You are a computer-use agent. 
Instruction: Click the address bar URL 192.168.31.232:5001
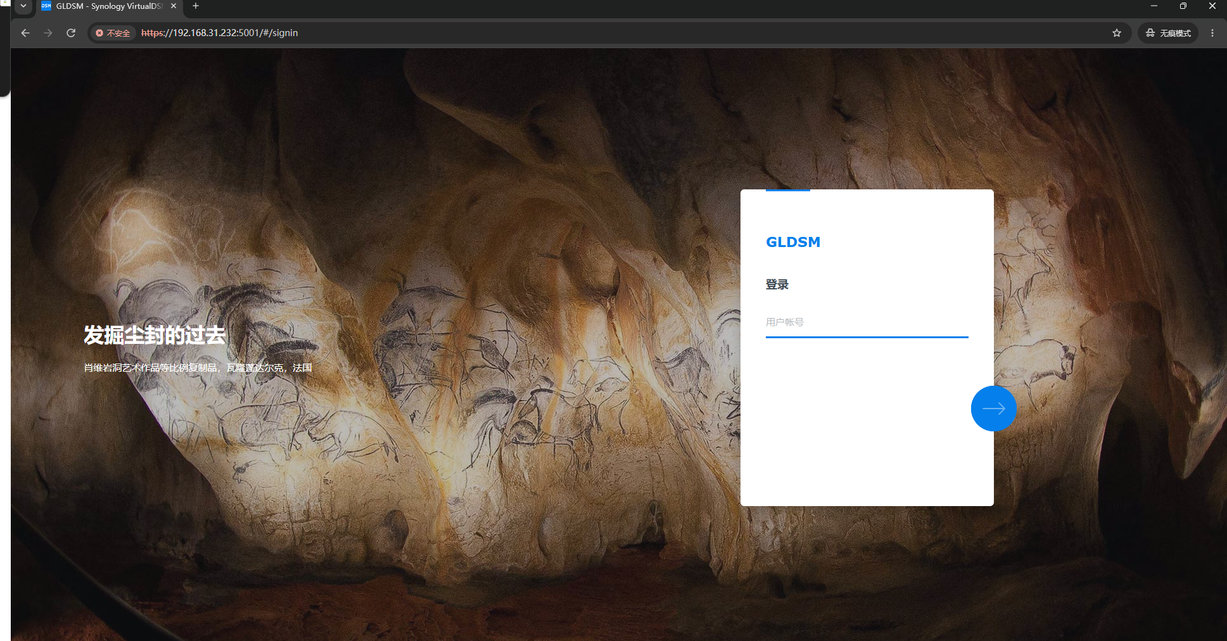pos(219,33)
